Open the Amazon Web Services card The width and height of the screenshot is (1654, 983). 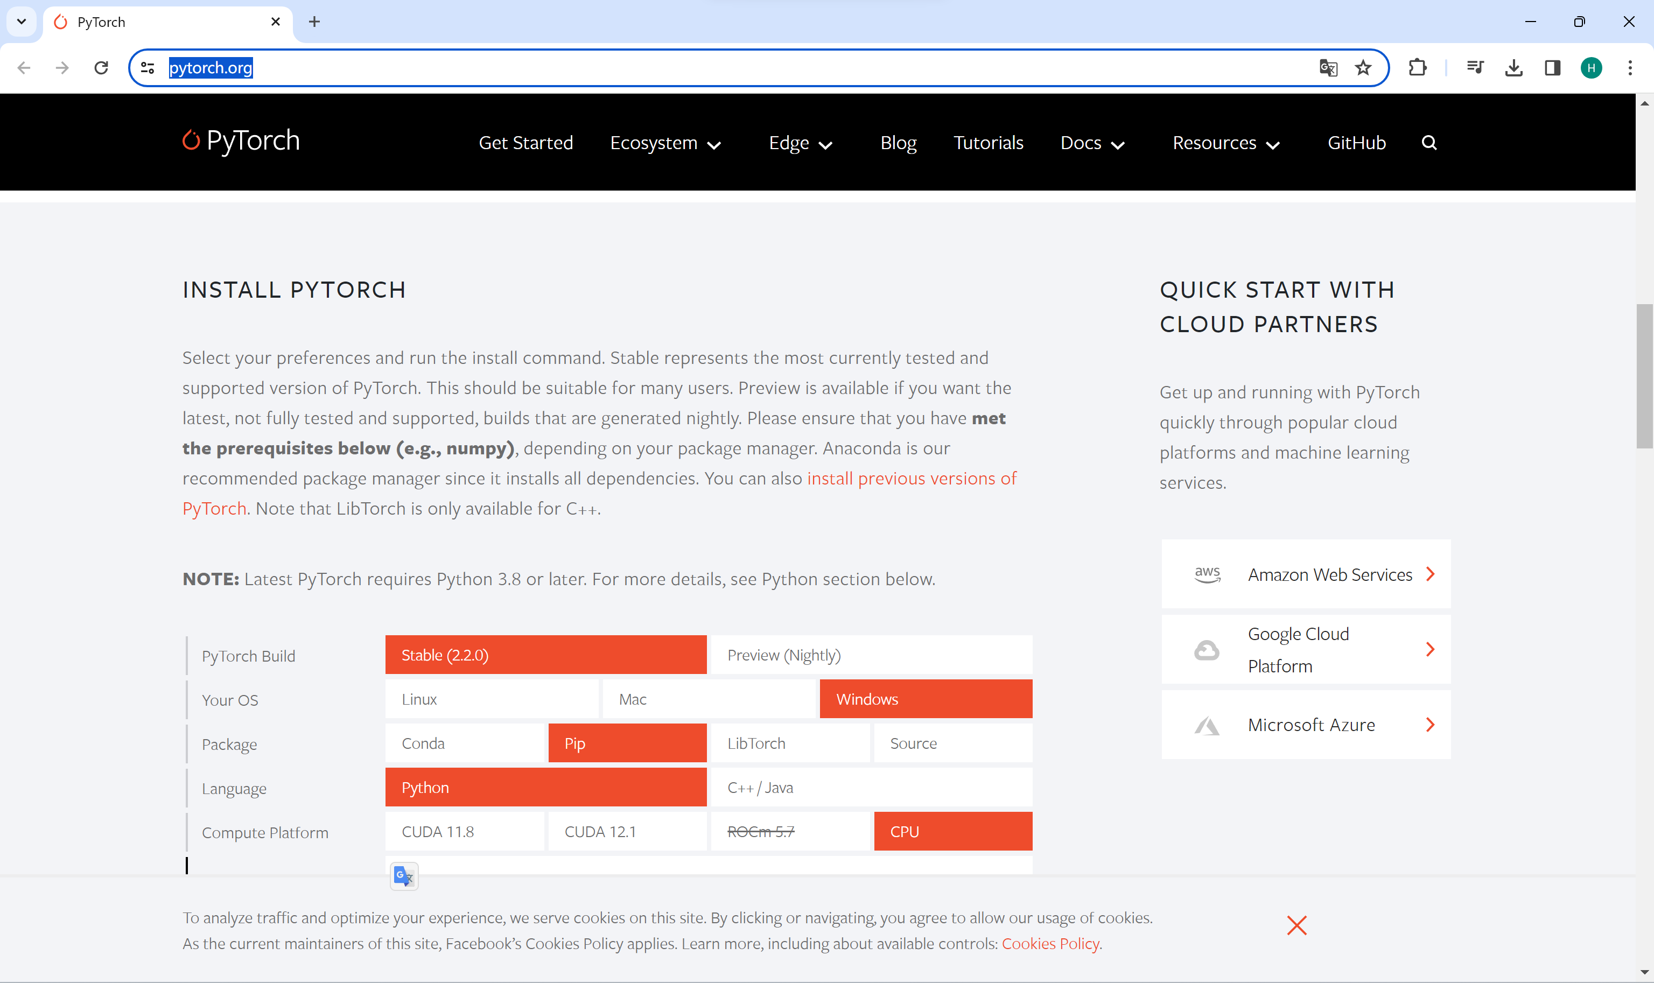click(1306, 574)
